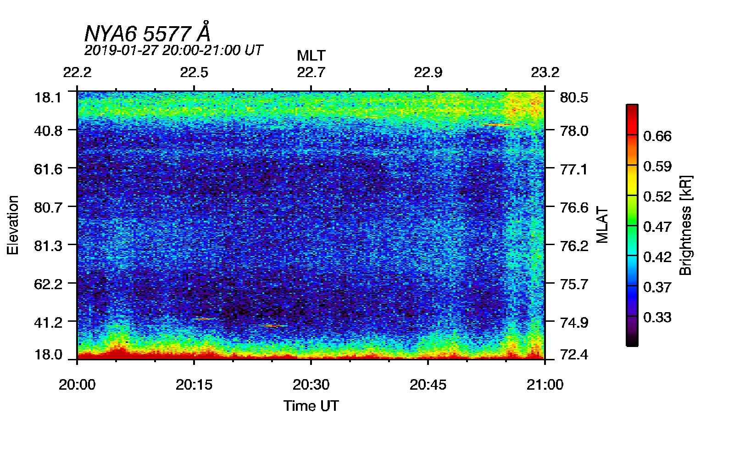
Task: Click the time tick label '20:45'
Action: (x=428, y=385)
